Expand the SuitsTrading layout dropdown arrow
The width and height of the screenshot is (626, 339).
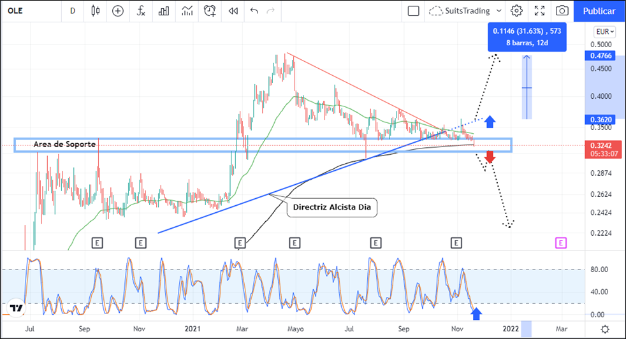[x=499, y=11]
